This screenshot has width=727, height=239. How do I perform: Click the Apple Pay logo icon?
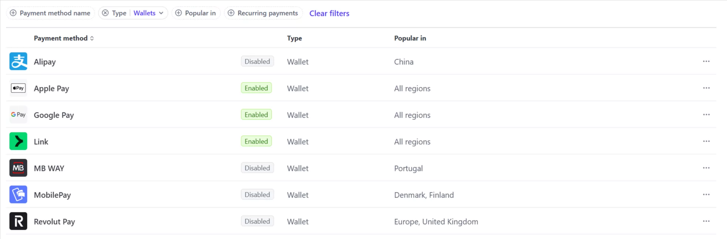click(18, 88)
